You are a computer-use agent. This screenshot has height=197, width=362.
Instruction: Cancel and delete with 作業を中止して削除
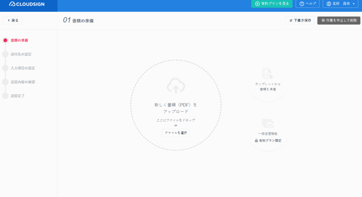(x=339, y=20)
